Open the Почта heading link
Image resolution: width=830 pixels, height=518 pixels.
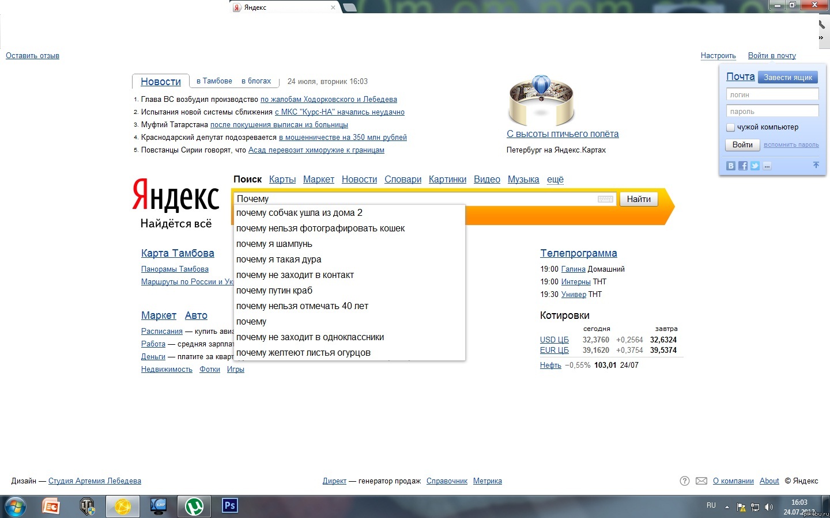(741, 77)
